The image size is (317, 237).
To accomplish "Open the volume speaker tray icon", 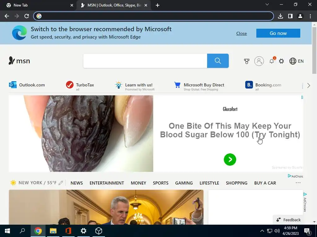I will (277, 231).
